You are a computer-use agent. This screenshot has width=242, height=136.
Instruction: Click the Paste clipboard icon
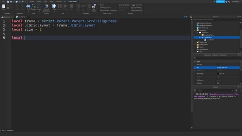point(3,6)
